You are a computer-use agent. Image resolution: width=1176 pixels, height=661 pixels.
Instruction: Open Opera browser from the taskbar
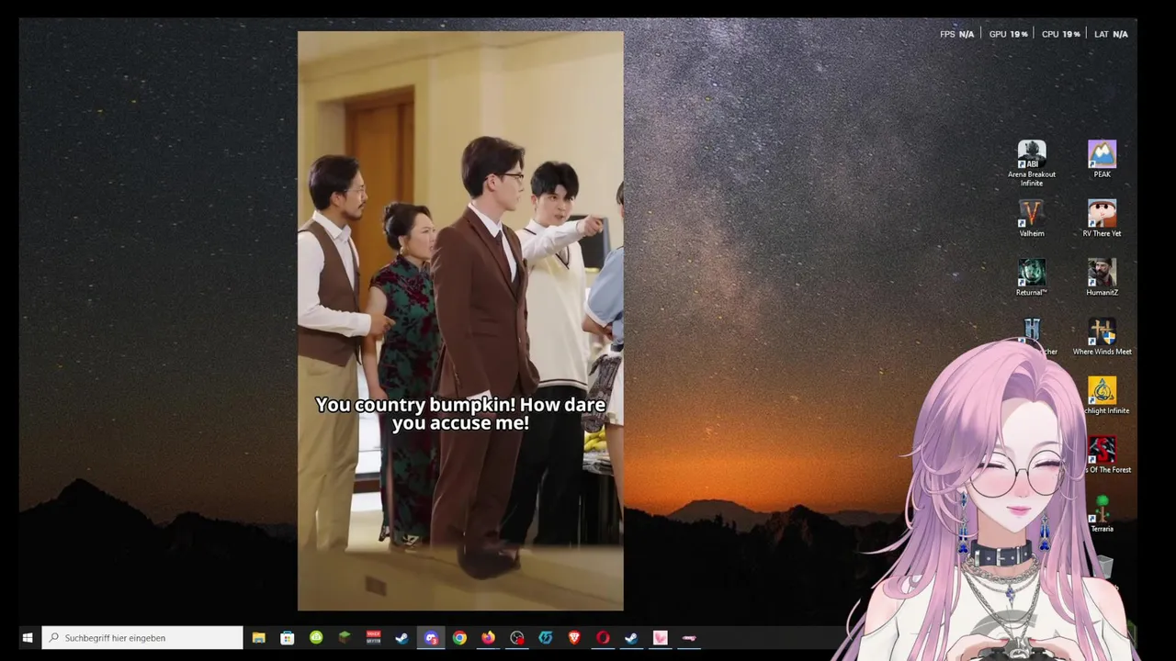(x=603, y=637)
